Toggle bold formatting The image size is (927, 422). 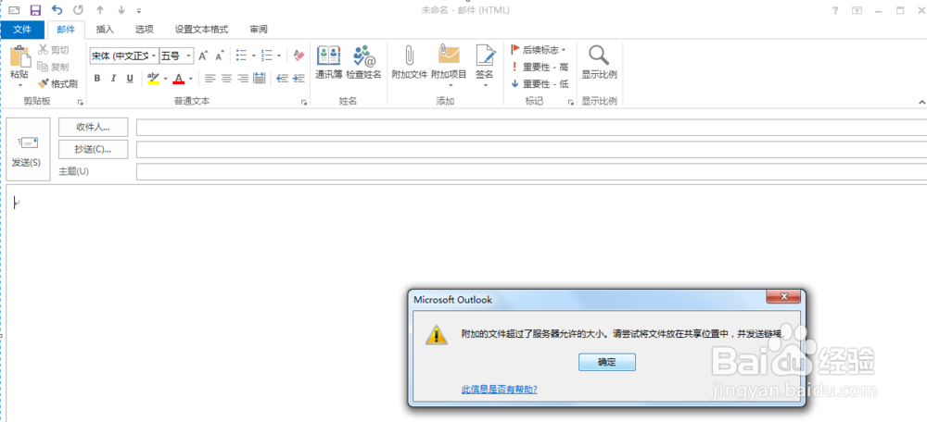pos(97,79)
